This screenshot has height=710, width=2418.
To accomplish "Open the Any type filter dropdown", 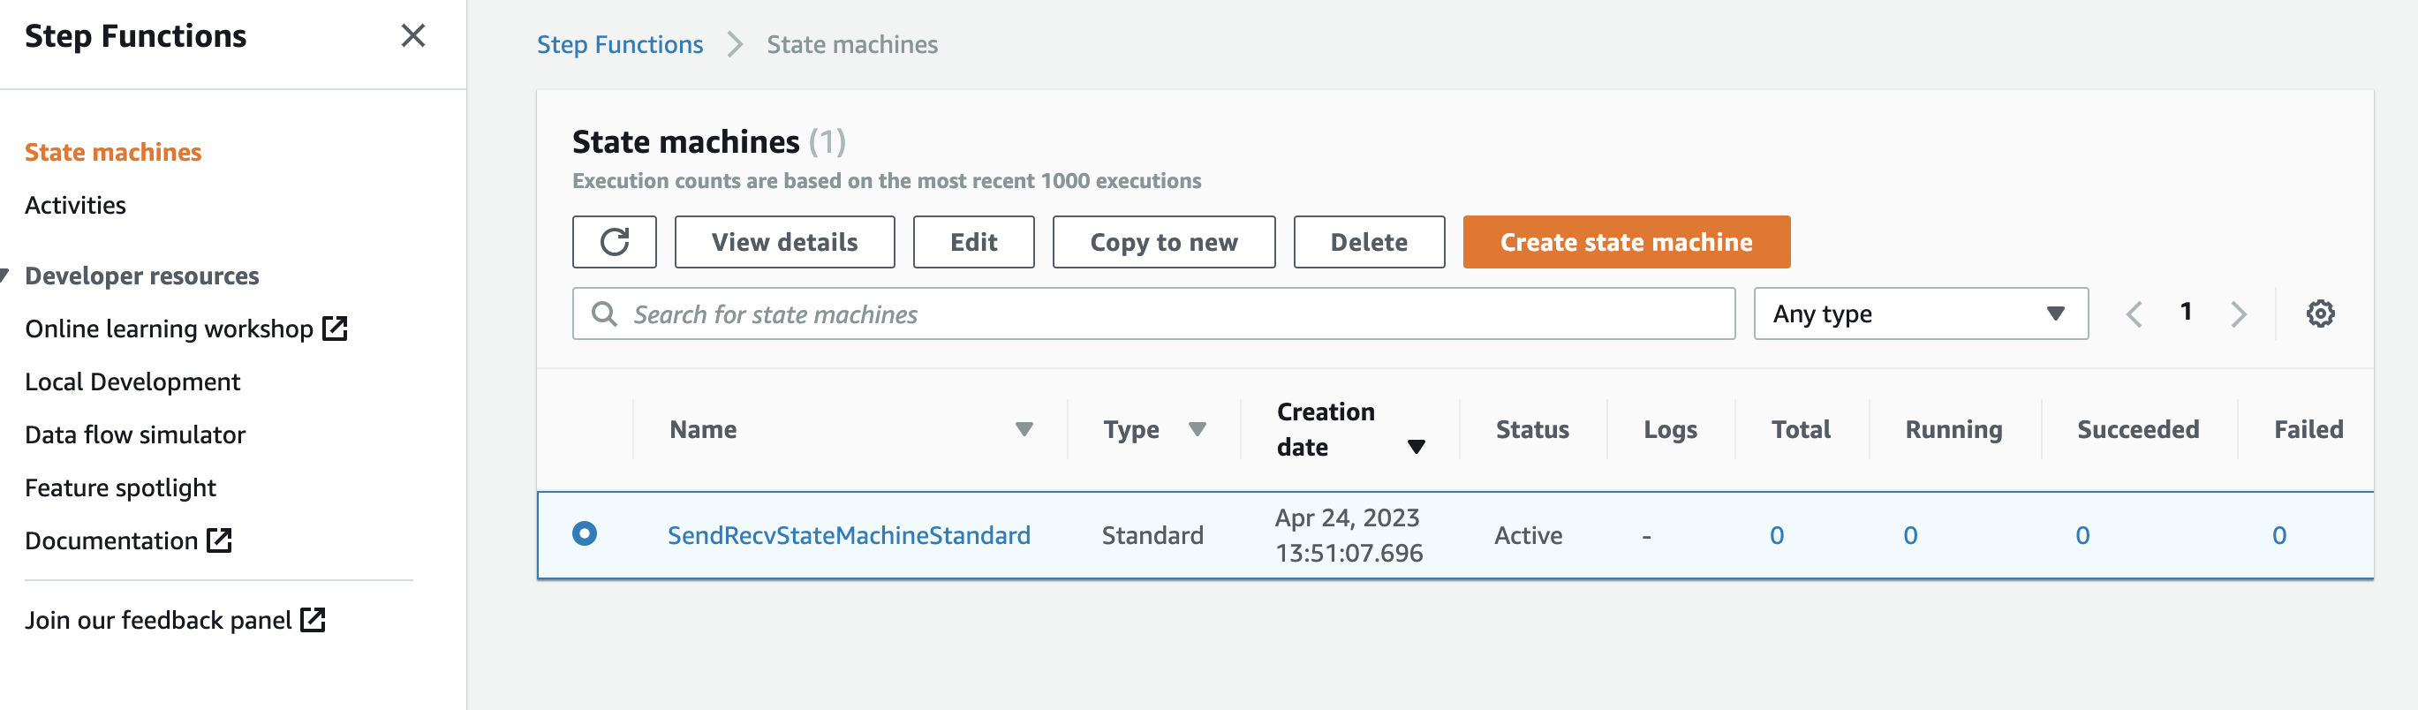I will [1920, 313].
